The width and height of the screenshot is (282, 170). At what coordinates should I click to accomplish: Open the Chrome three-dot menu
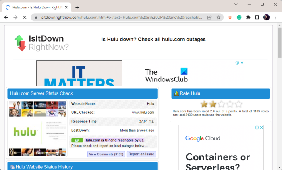tap(276, 17)
